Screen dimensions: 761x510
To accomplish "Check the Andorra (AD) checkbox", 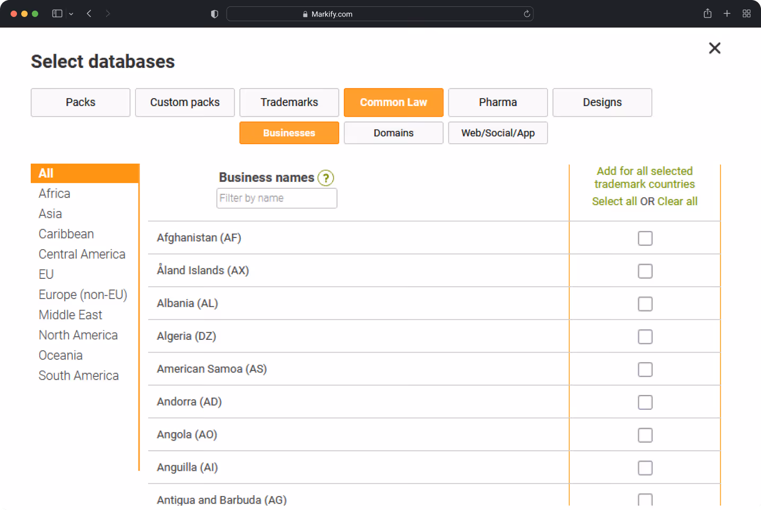I will click(645, 403).
